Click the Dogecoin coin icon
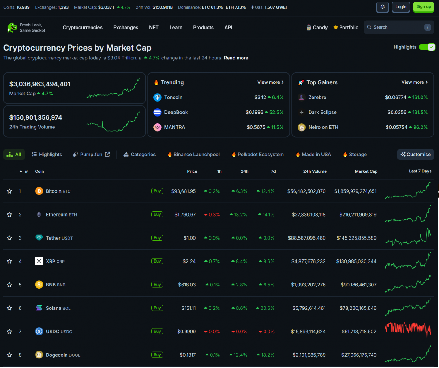 (39, 355)
